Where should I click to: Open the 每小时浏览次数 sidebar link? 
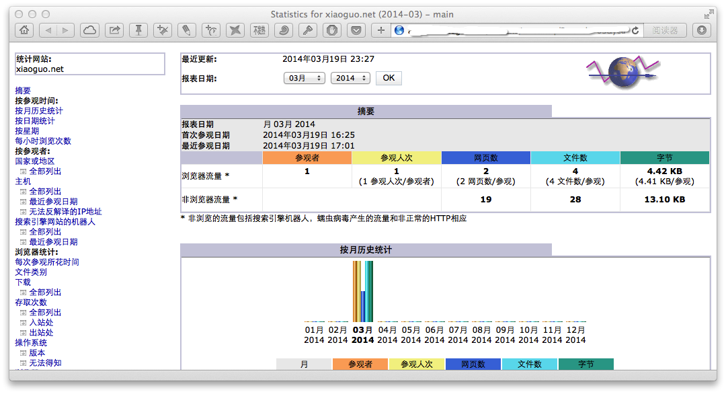(x=43, y=141)
